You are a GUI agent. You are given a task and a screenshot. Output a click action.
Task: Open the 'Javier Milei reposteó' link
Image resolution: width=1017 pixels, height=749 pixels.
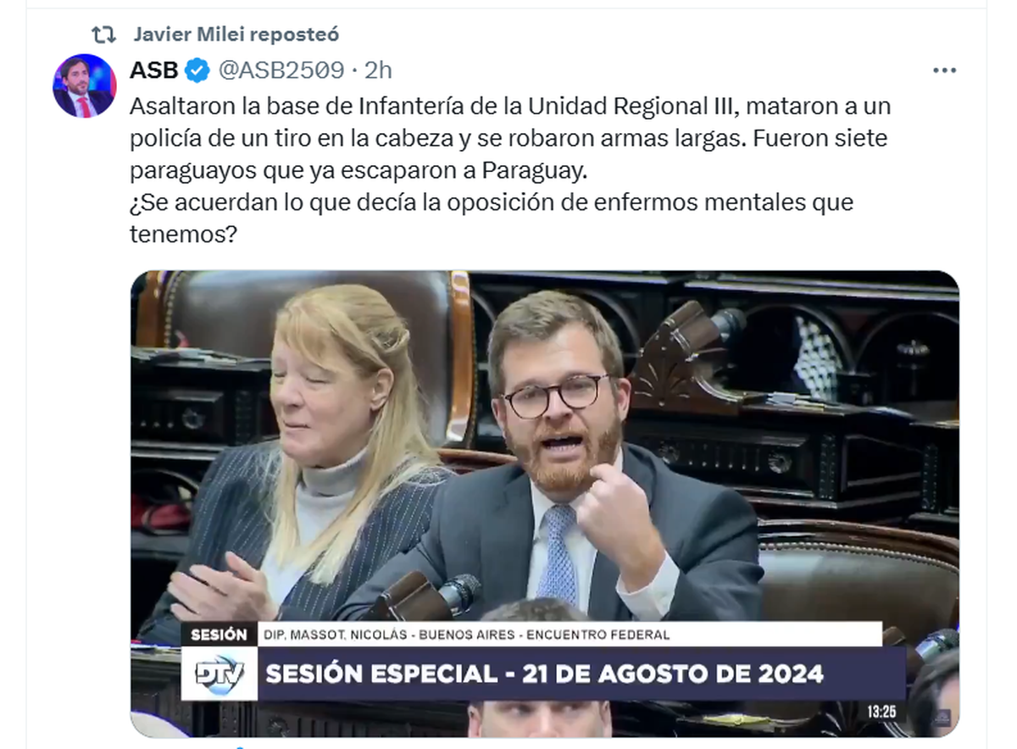click(x=236, y=35)
